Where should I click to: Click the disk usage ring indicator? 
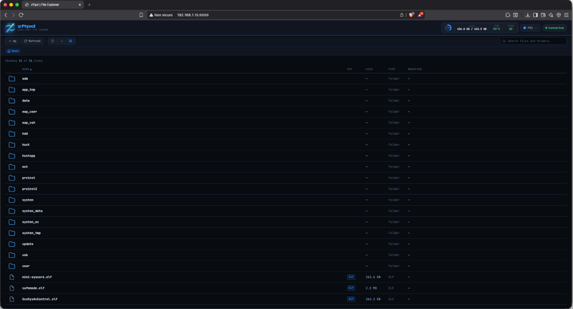(448, 28)
